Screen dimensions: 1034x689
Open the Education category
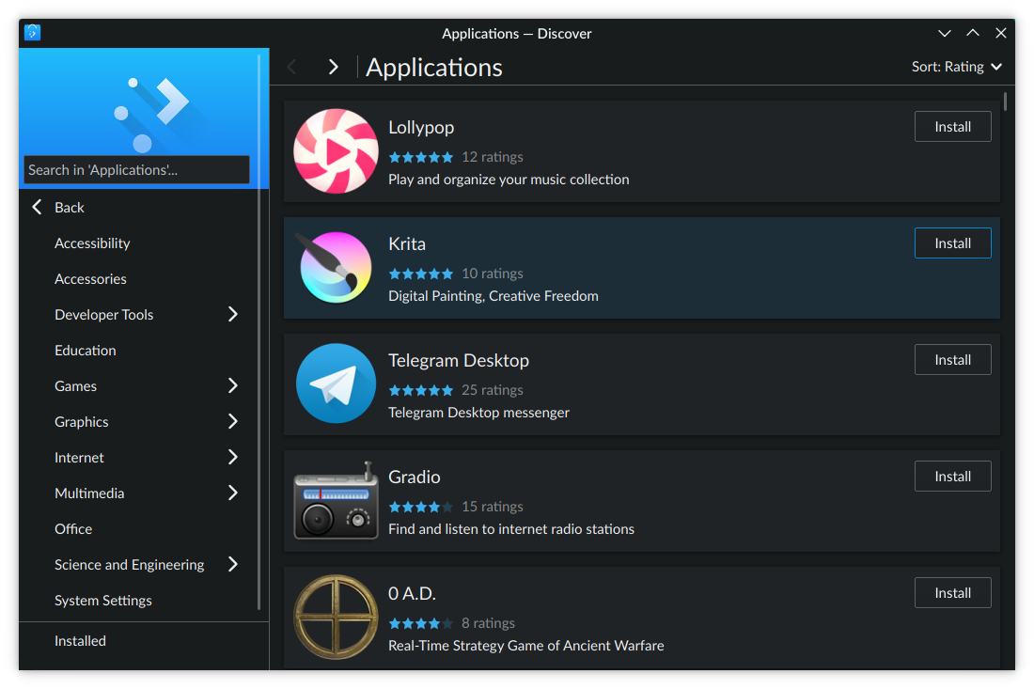[x=85, y=350]
